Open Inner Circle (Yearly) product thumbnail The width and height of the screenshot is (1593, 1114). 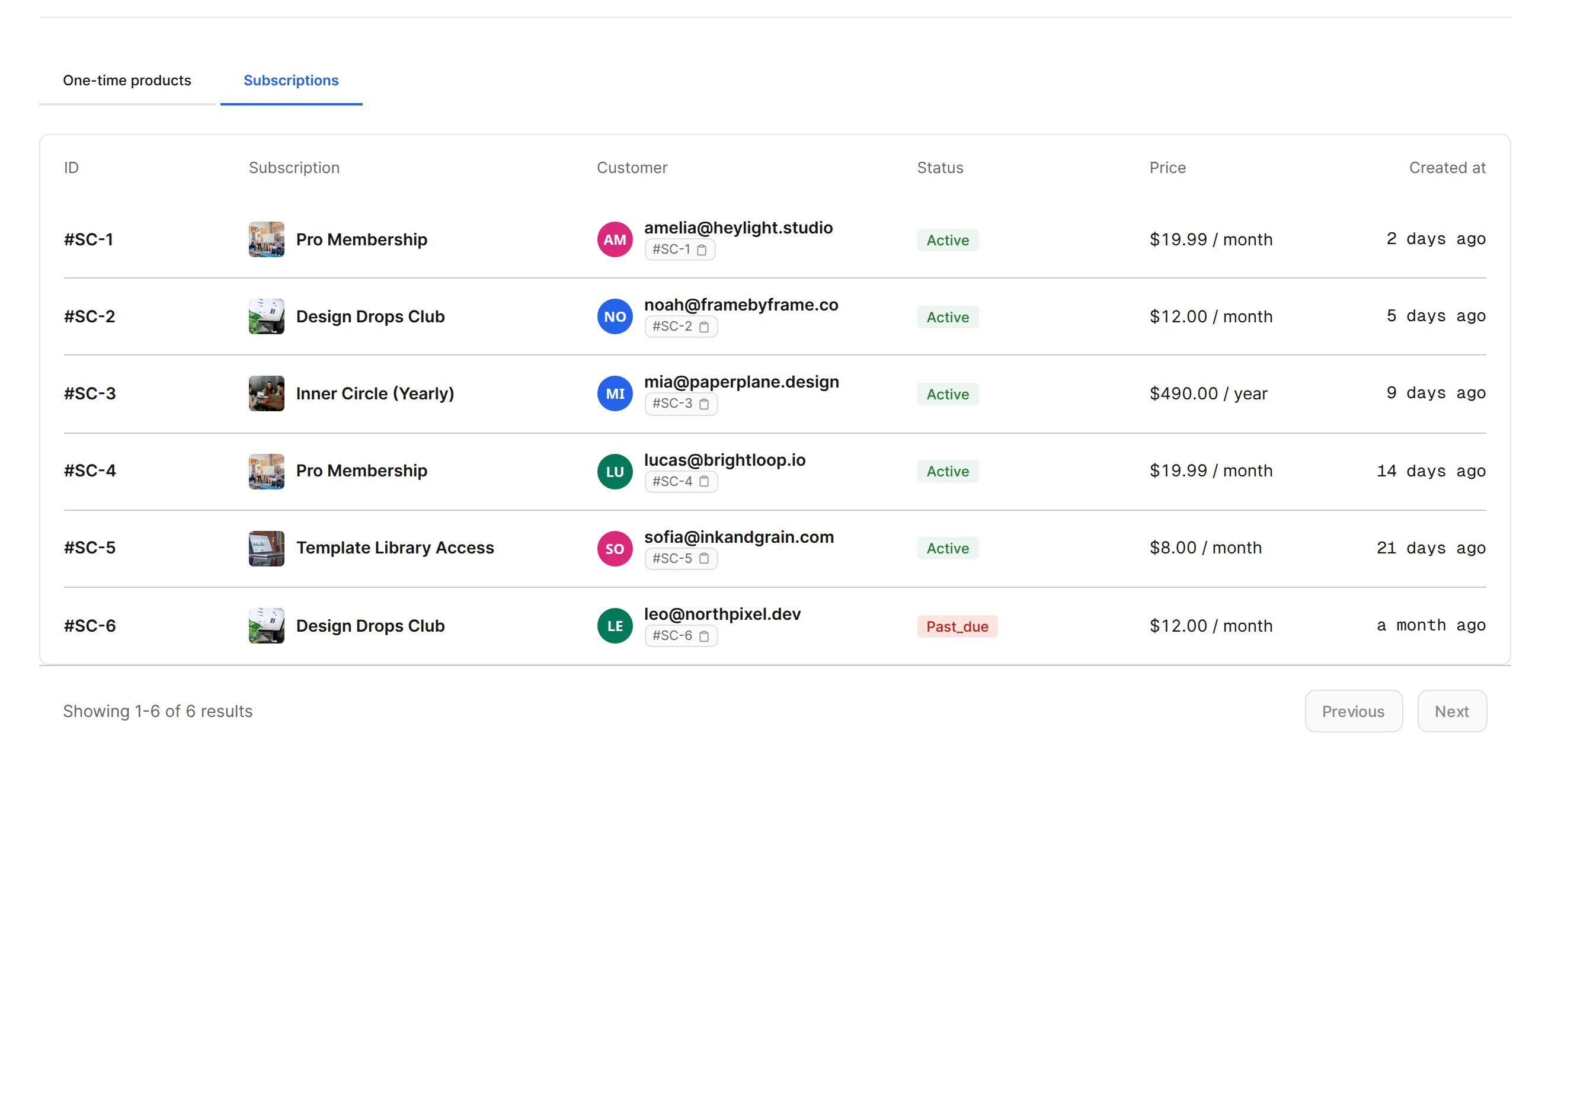tap(267, 393)
